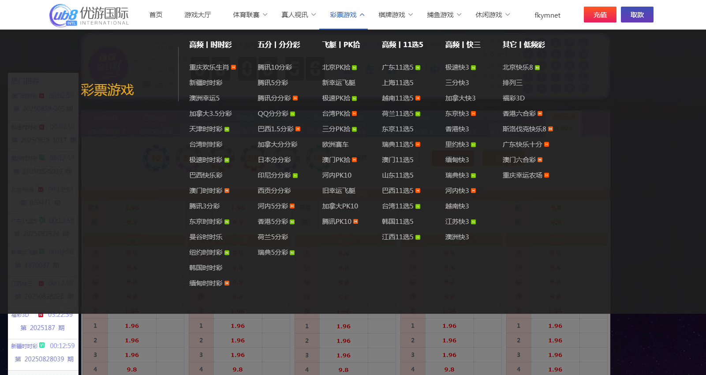Click the hot badge beside 腾讯分分彩
Viewport: 706px width, 375px height.
point(295,98)
